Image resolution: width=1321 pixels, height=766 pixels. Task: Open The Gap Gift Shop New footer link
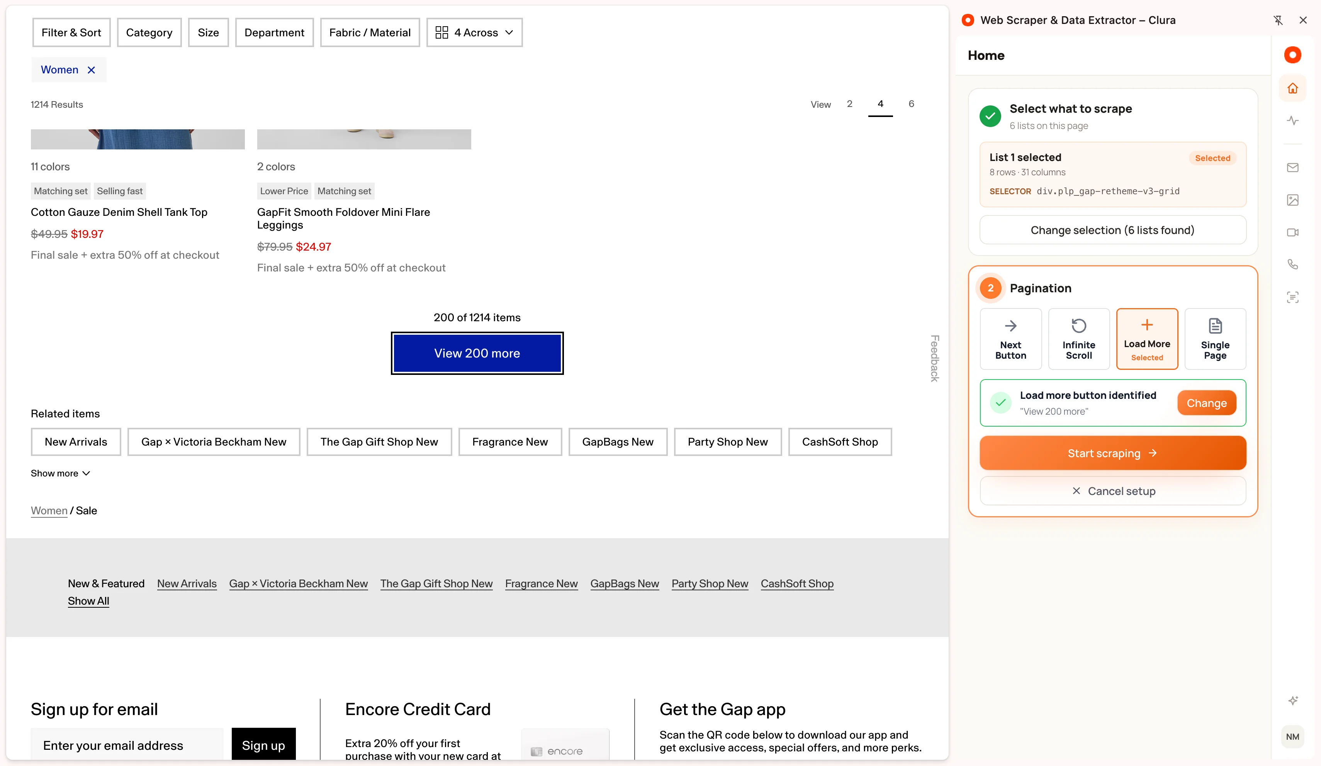point(436,583)
